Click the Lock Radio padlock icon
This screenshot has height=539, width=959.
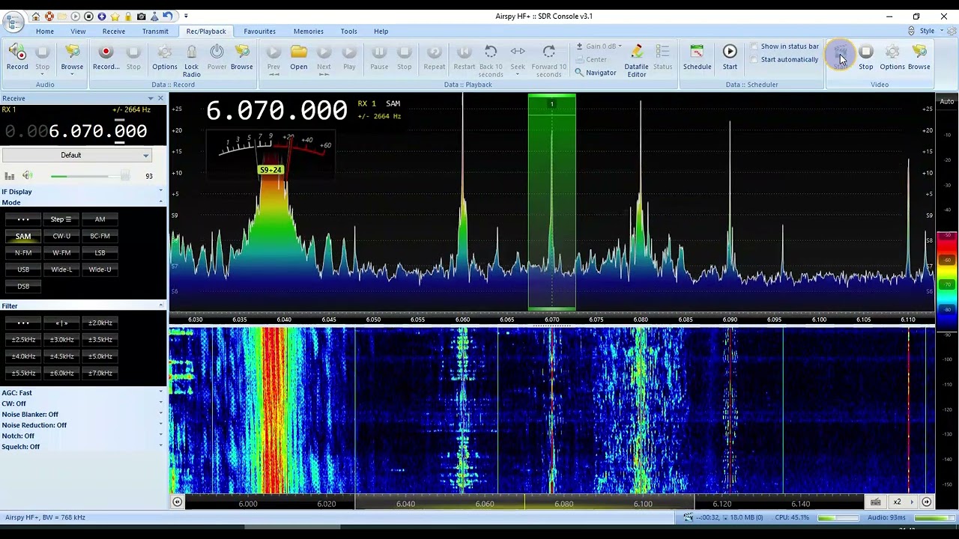pos(191,60)
